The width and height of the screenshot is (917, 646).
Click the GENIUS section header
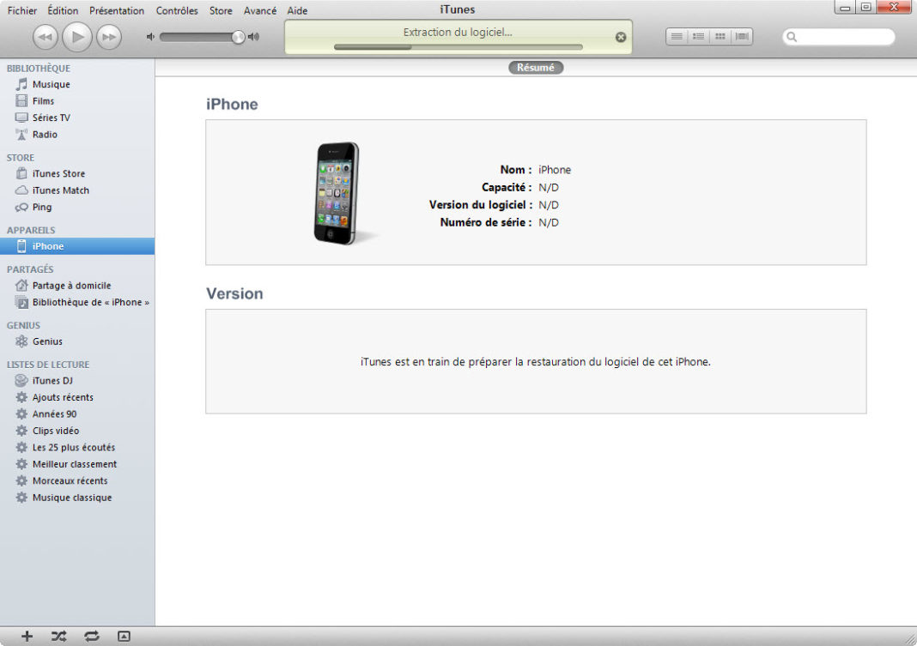(x=23, y=325)
